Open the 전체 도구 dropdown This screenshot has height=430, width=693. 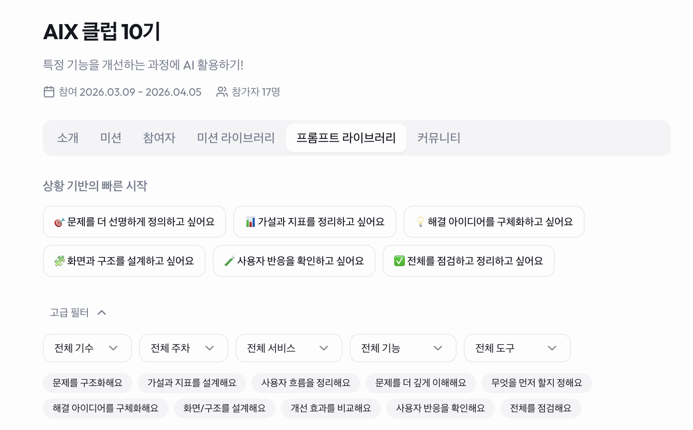(x=517, y=348)
